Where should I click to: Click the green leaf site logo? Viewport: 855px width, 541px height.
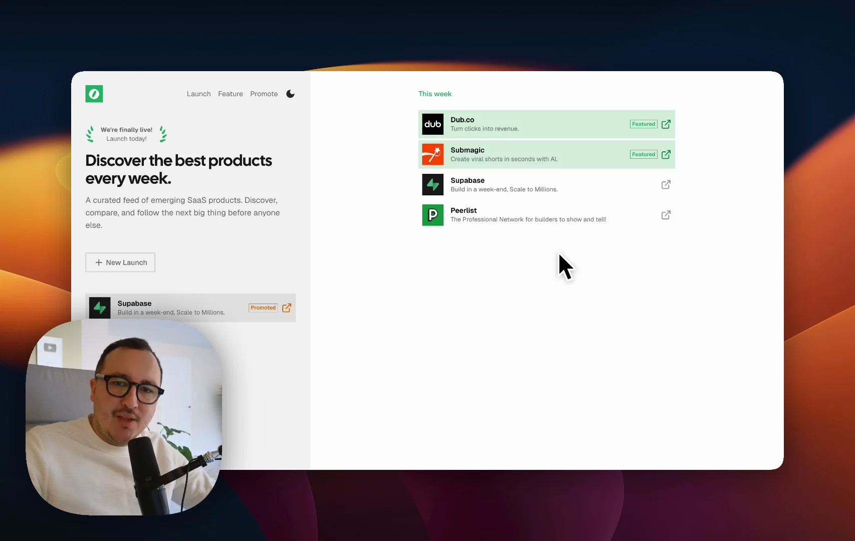tap(94, 94)
